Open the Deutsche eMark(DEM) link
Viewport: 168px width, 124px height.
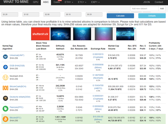pyautogui.click(x=20, y=97)
